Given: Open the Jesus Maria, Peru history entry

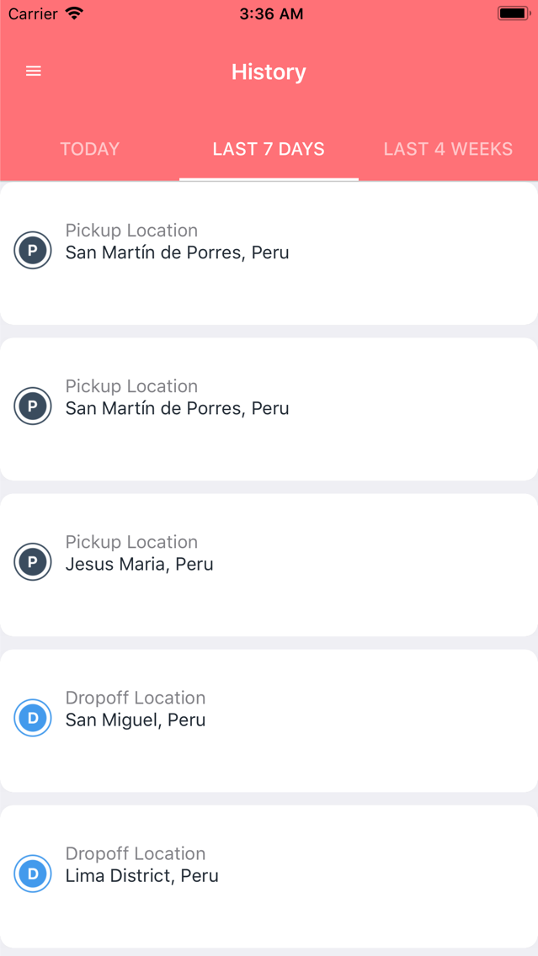Looking at the screenshot, I should tap(269, 566).
